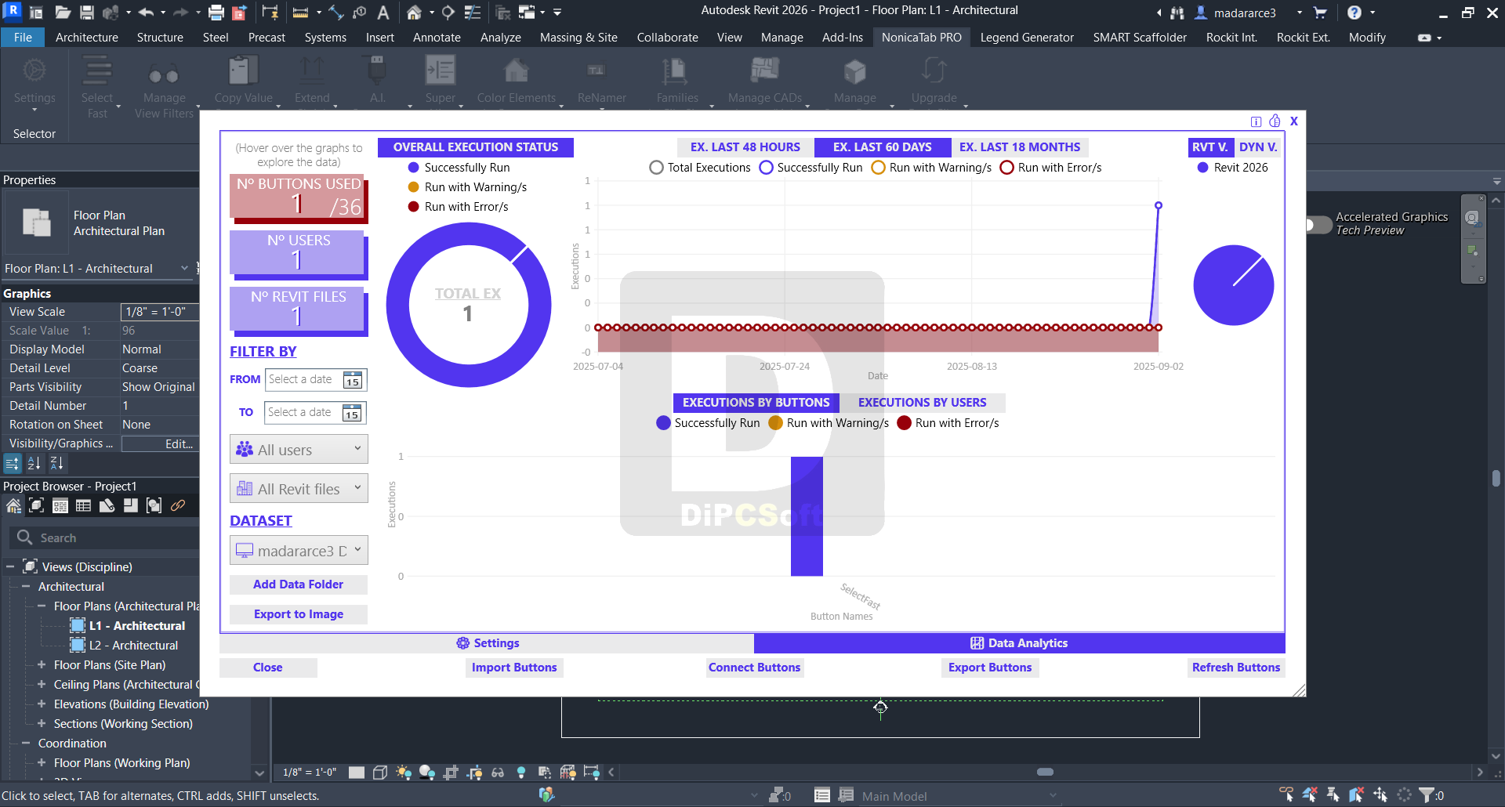The height and width of the screenshot is (807, 1505).
Task: Toggle Successfully Run series in Overall Execution Status legend
Action: pyautogui.click(x=459, y=168)
